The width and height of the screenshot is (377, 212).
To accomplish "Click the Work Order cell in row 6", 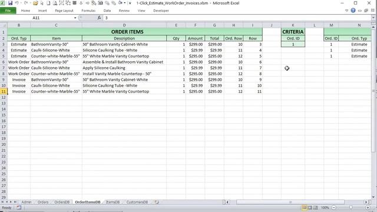I will 19,62.
